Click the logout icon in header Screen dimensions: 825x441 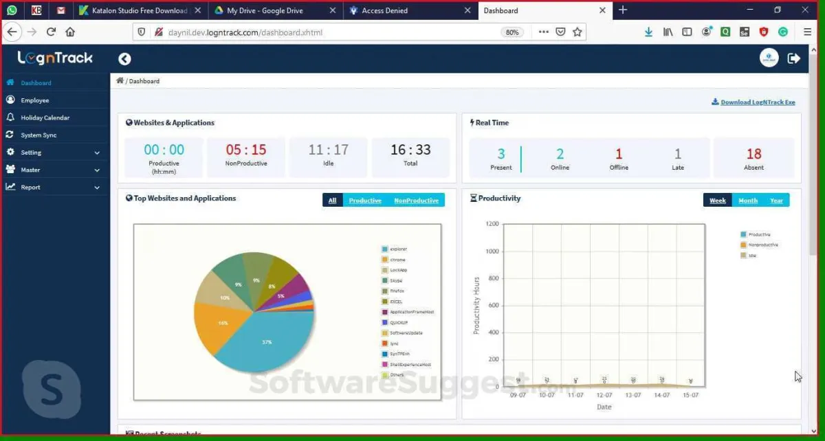click(x=794, y=59)
